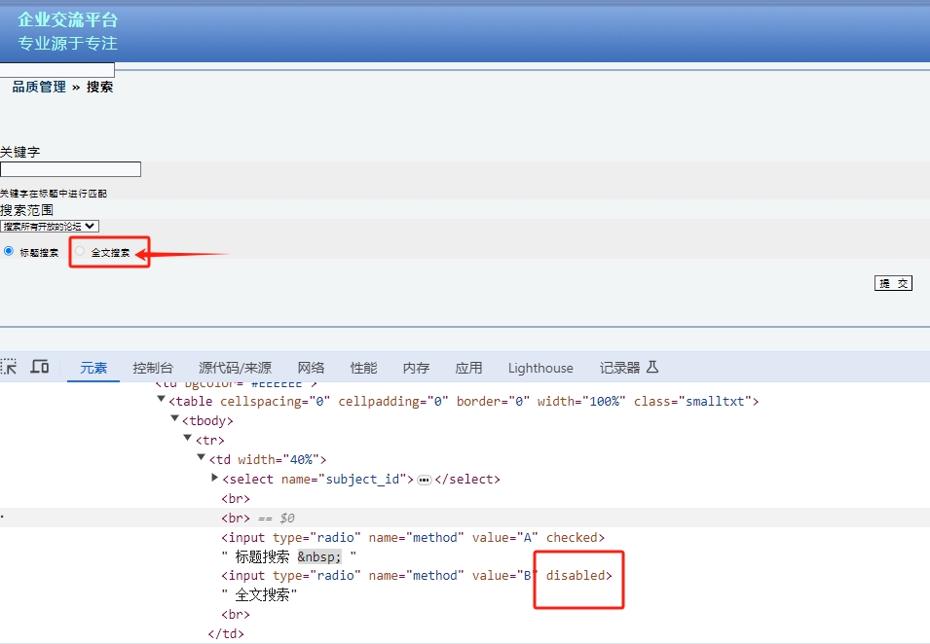Select the checked radio input line in the DOM
930x644 pixels.
(413, 537)
